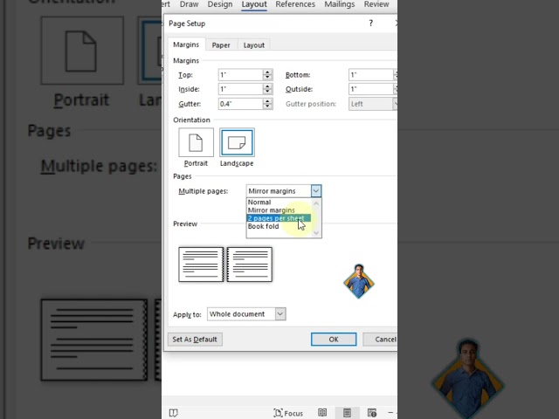Switch to the Margins tab in Page Setup
Viewport: 559px width, 419px height.
pos(186,45)
